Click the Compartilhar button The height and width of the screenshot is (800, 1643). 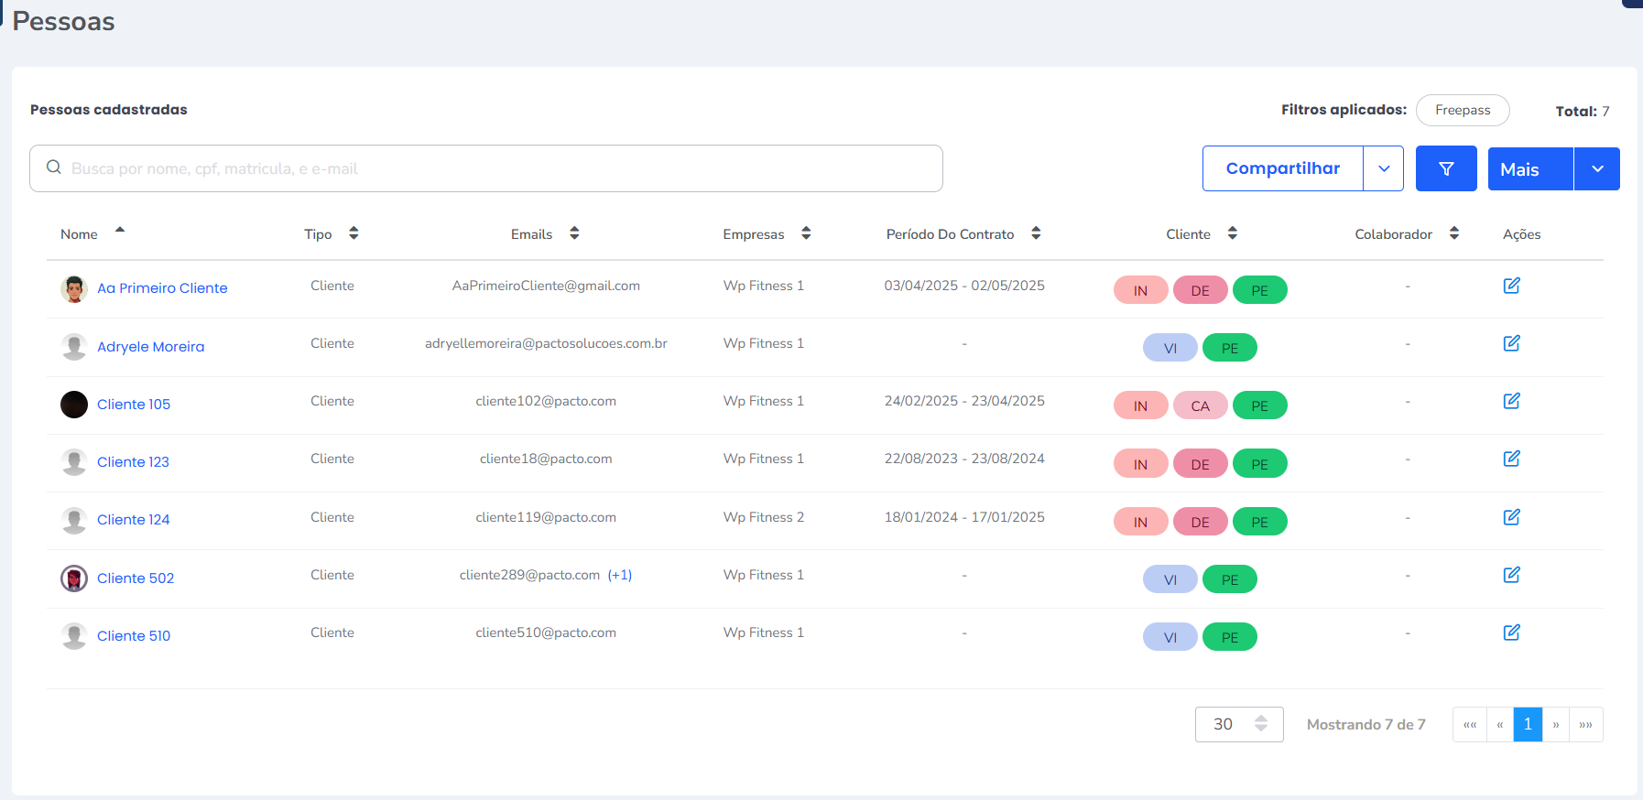click(1282, 168)
